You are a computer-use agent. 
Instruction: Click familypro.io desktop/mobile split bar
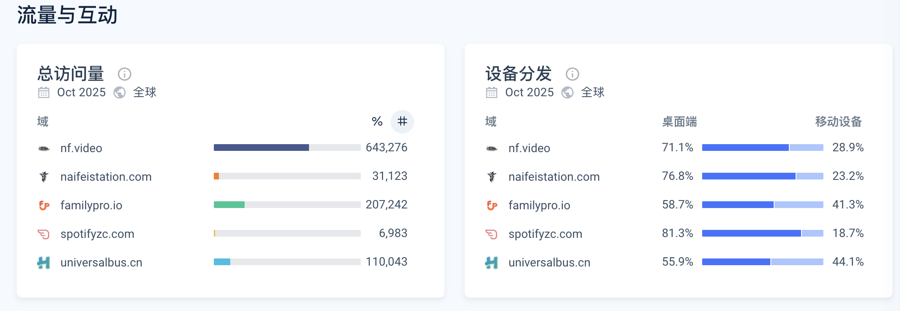(x=763, y=205)
